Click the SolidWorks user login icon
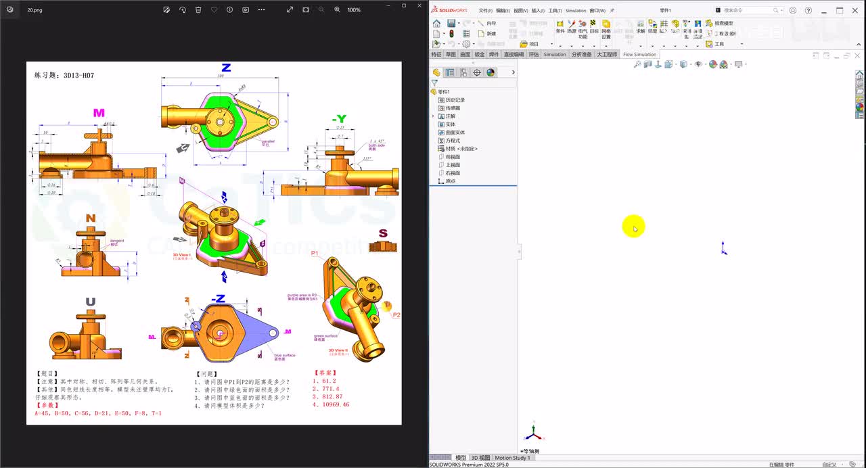The height and width of the screenshot is (468, 866). (793, 11)
